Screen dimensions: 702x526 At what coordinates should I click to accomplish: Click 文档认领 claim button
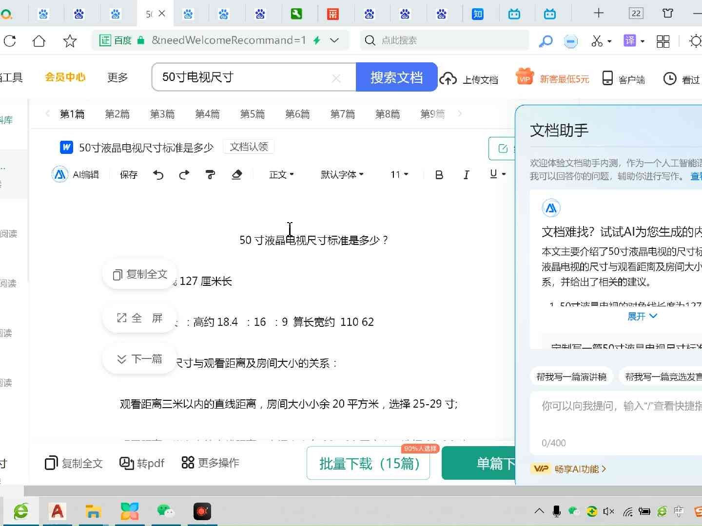coord(249,147)
